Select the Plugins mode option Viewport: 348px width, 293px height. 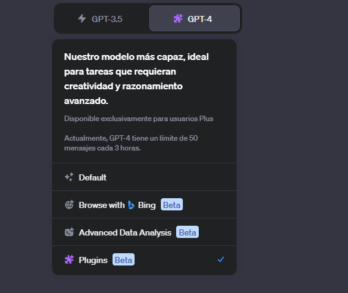[x=144, y=259]
